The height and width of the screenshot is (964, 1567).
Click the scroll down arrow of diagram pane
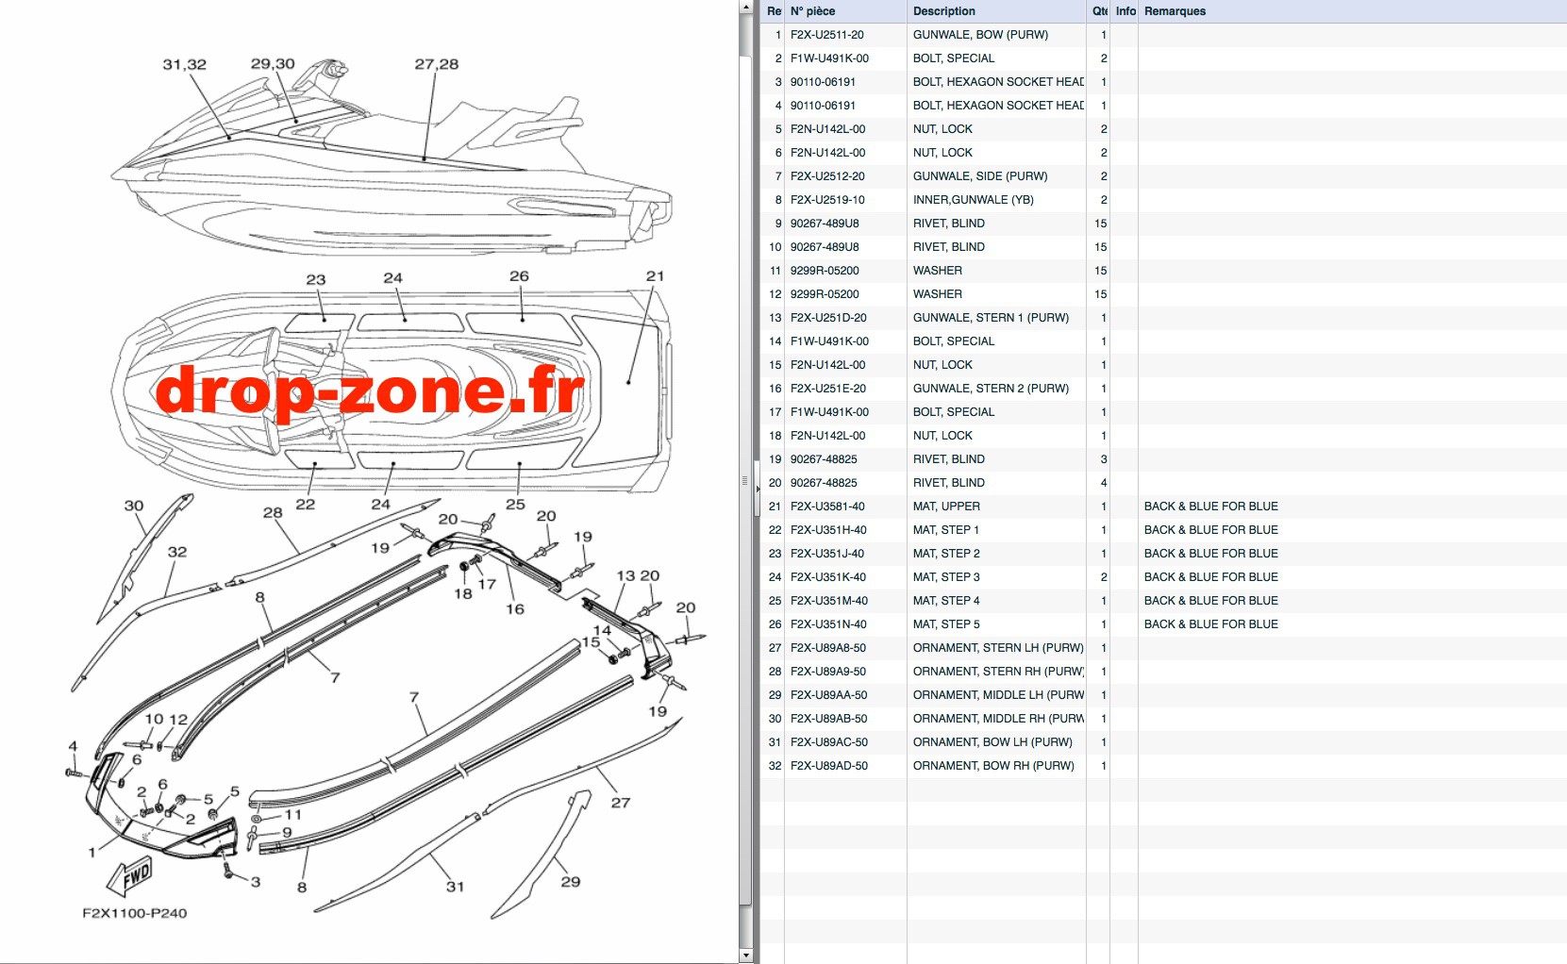coord(745,956)
